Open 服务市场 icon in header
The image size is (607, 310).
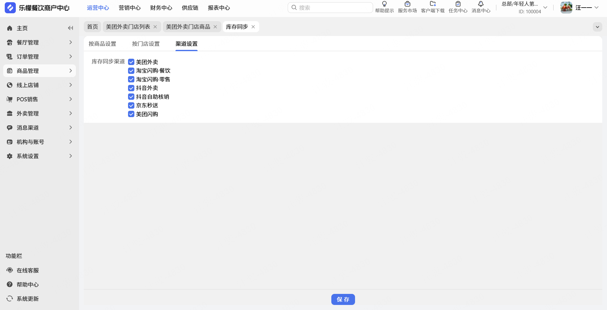pyautogui.click(x=408, y=4)
